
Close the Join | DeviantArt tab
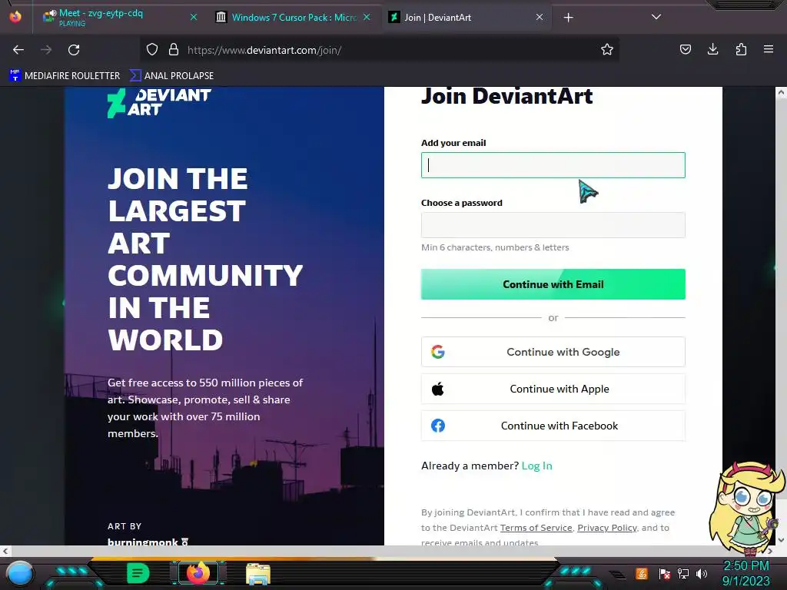540,17
